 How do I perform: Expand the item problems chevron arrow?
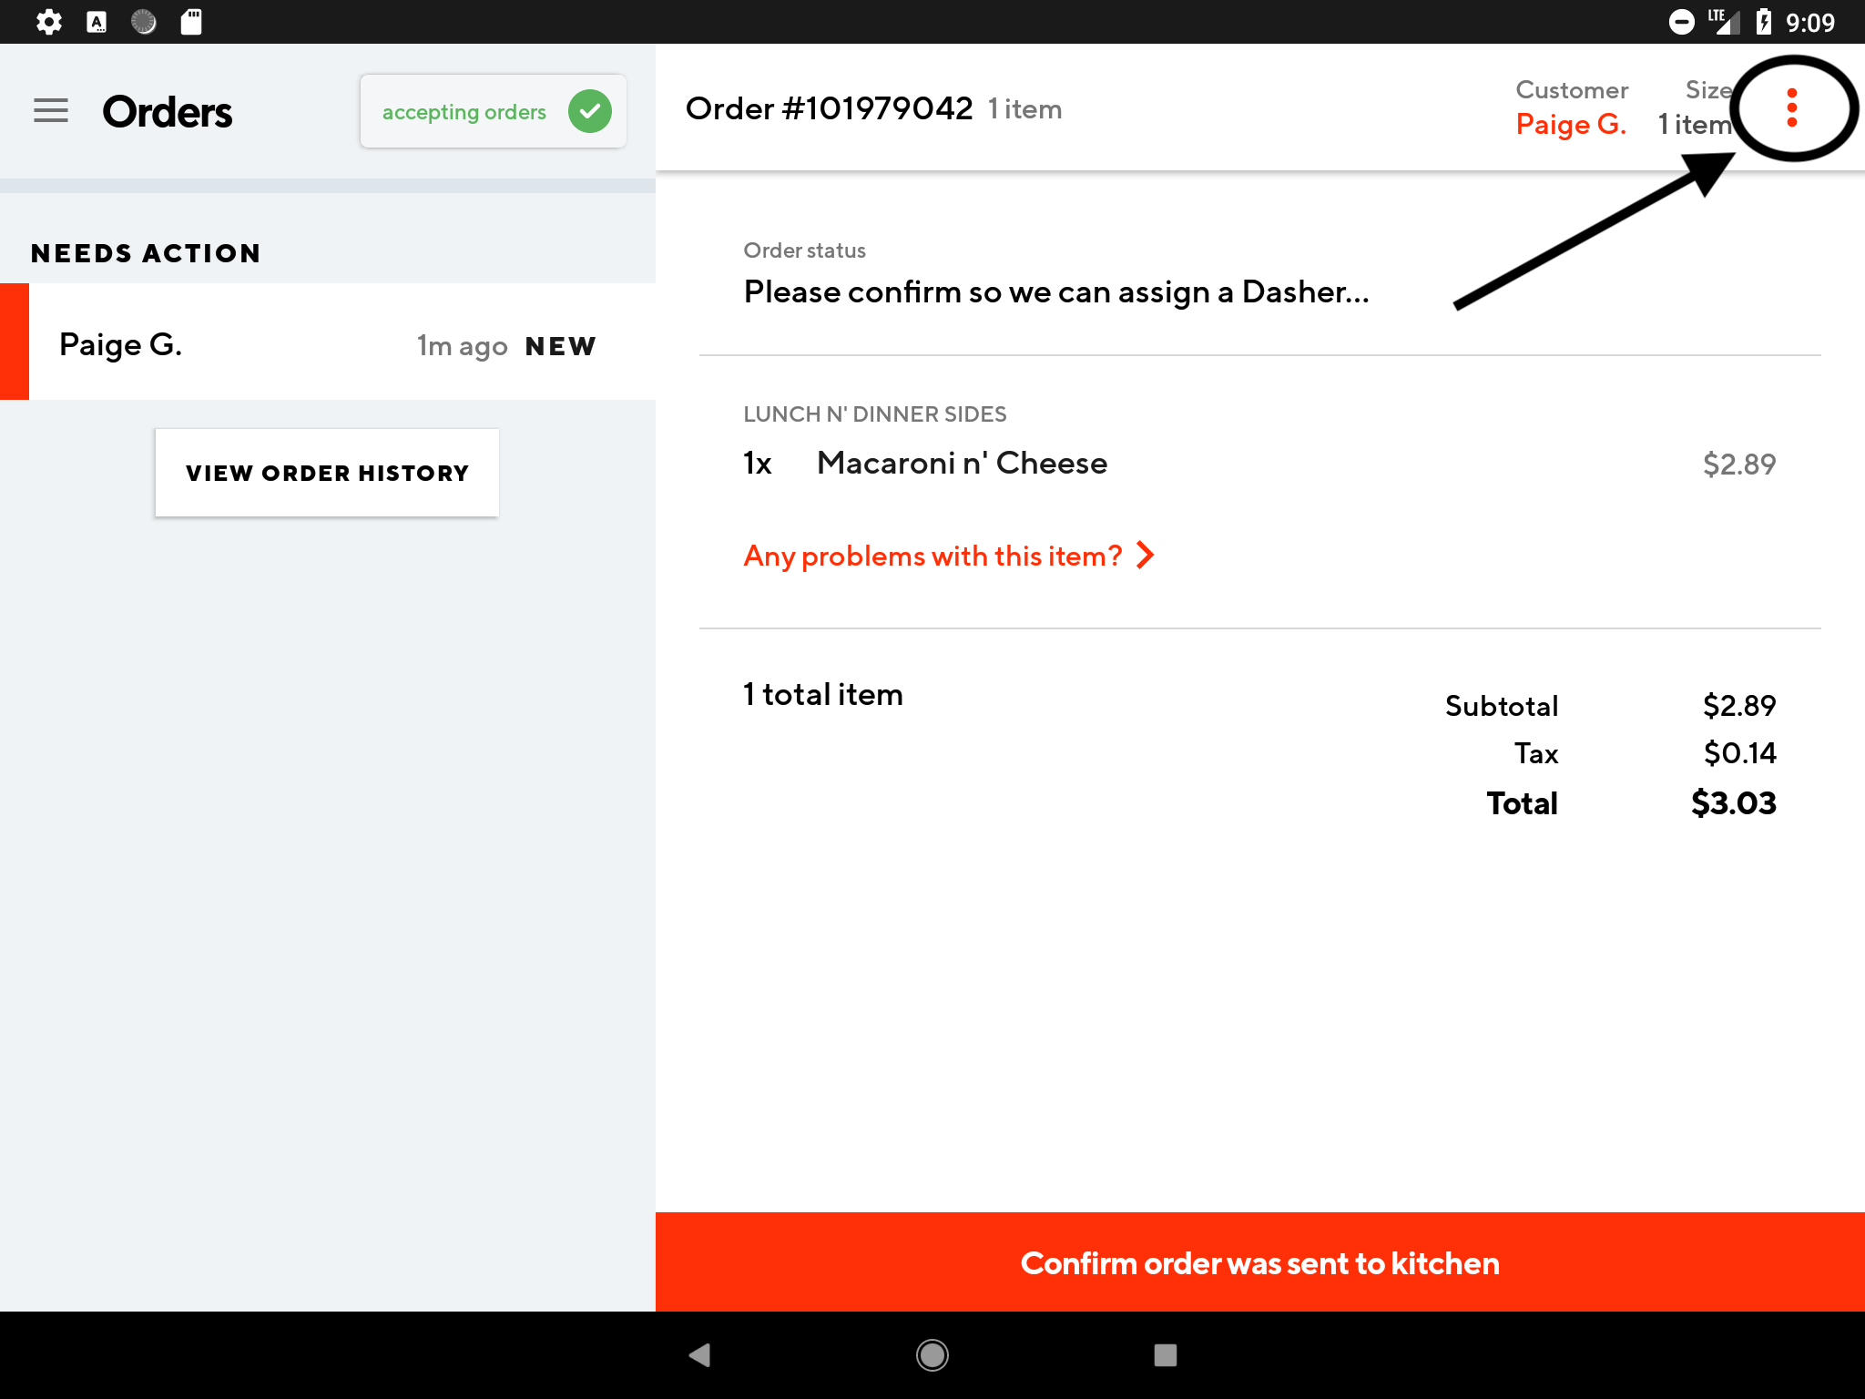coord(1146,555)
